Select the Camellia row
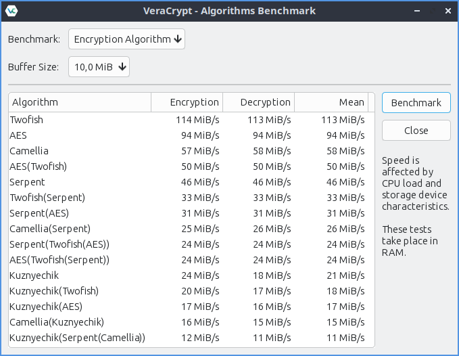 point(191,151)
